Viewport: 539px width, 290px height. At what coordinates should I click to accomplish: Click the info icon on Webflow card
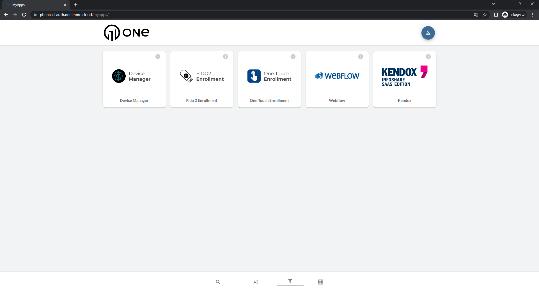pos(361,57)
